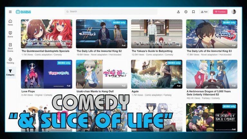The width and height of the screenshot is (247, 139).
Task: Click the Agate title link
Action: coord(135,91)
